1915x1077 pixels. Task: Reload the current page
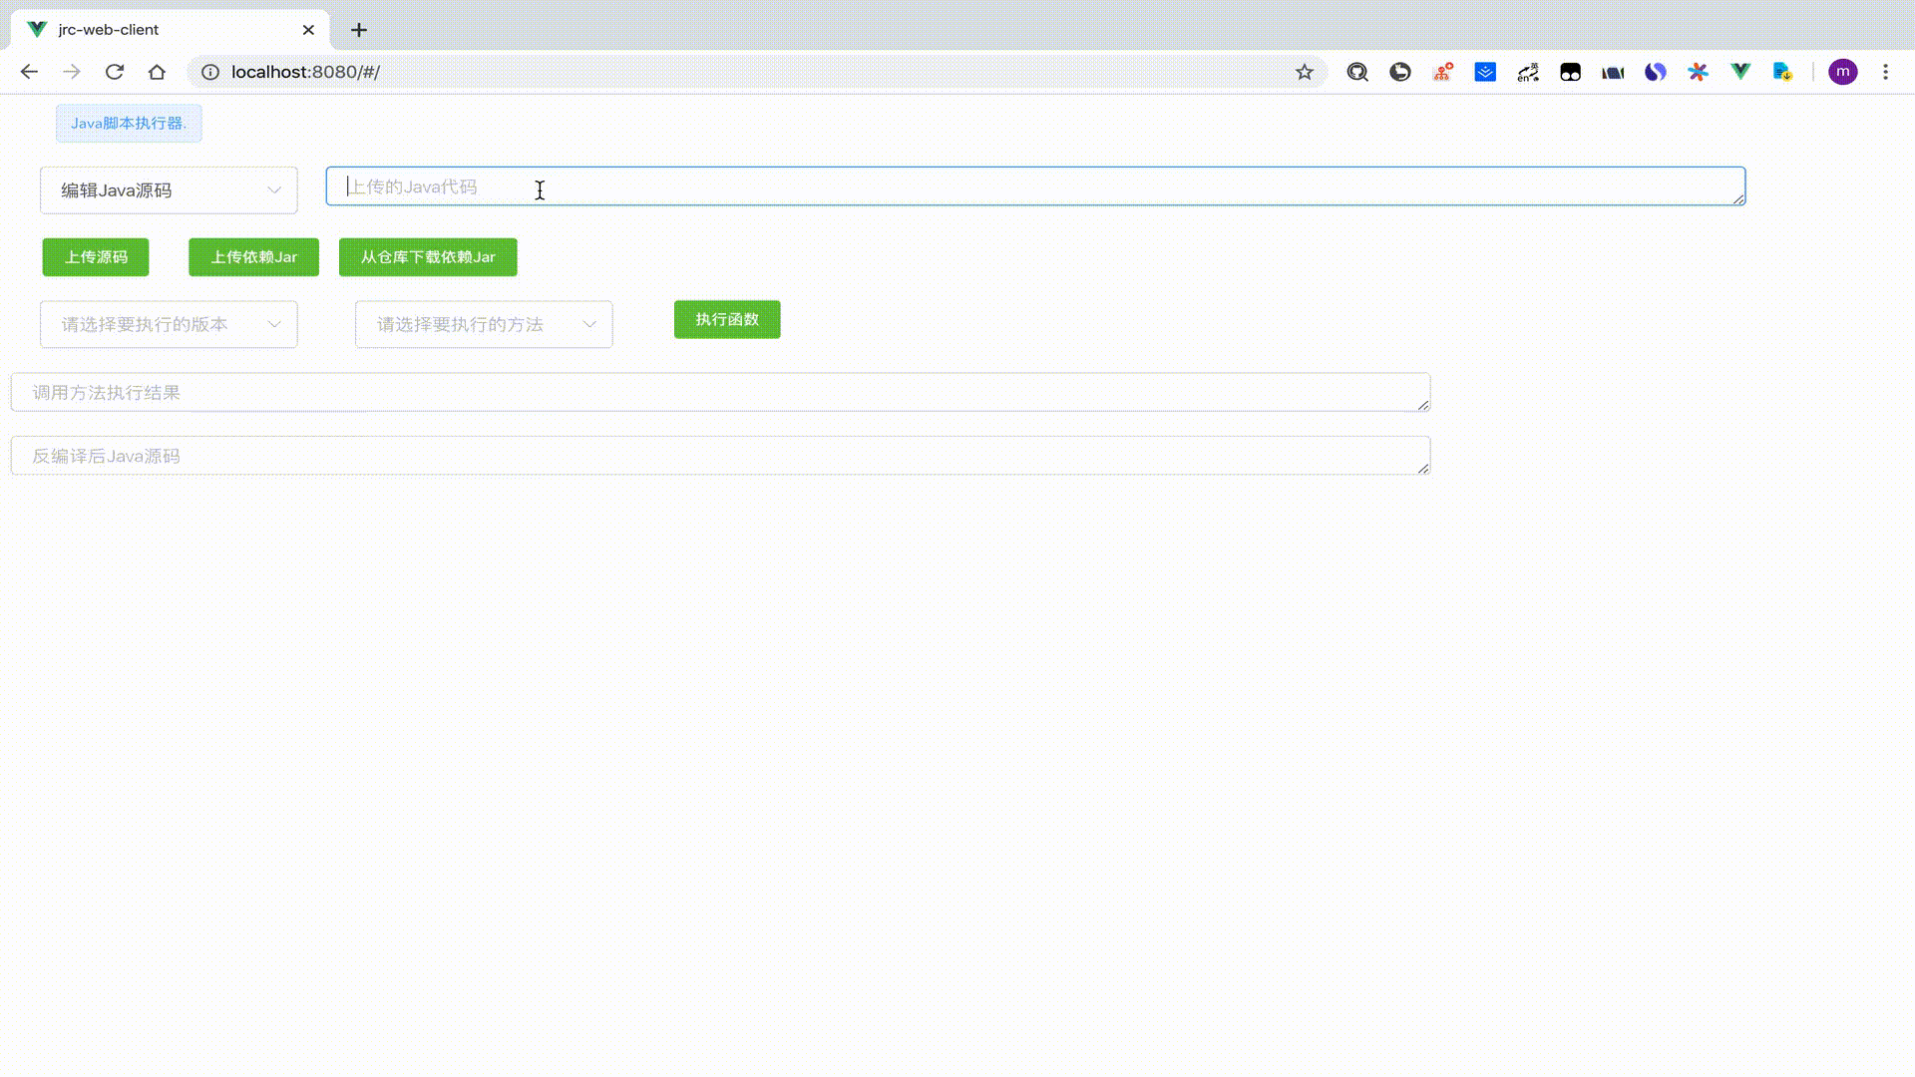[115, 72]
